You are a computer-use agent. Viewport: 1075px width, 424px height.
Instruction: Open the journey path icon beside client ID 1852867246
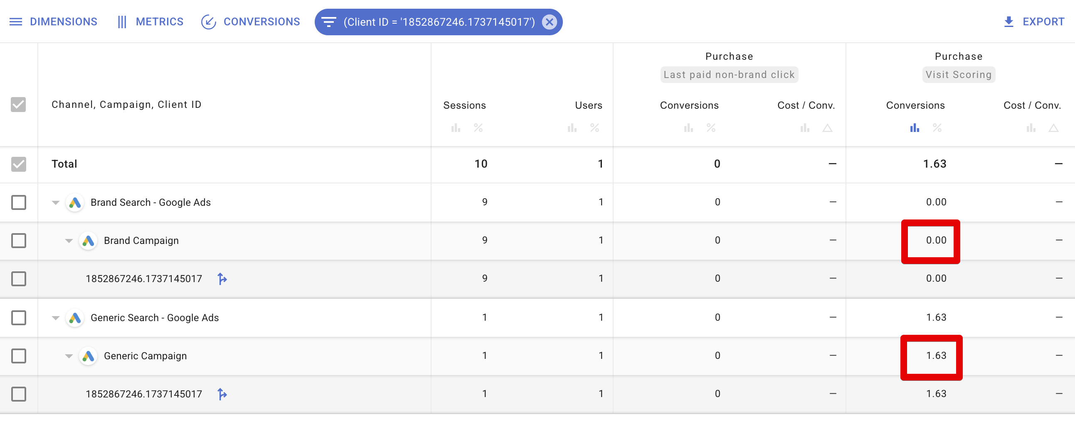click(x=222, y=279)
